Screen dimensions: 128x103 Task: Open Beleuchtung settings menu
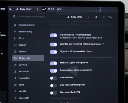[x=28, y=31]
